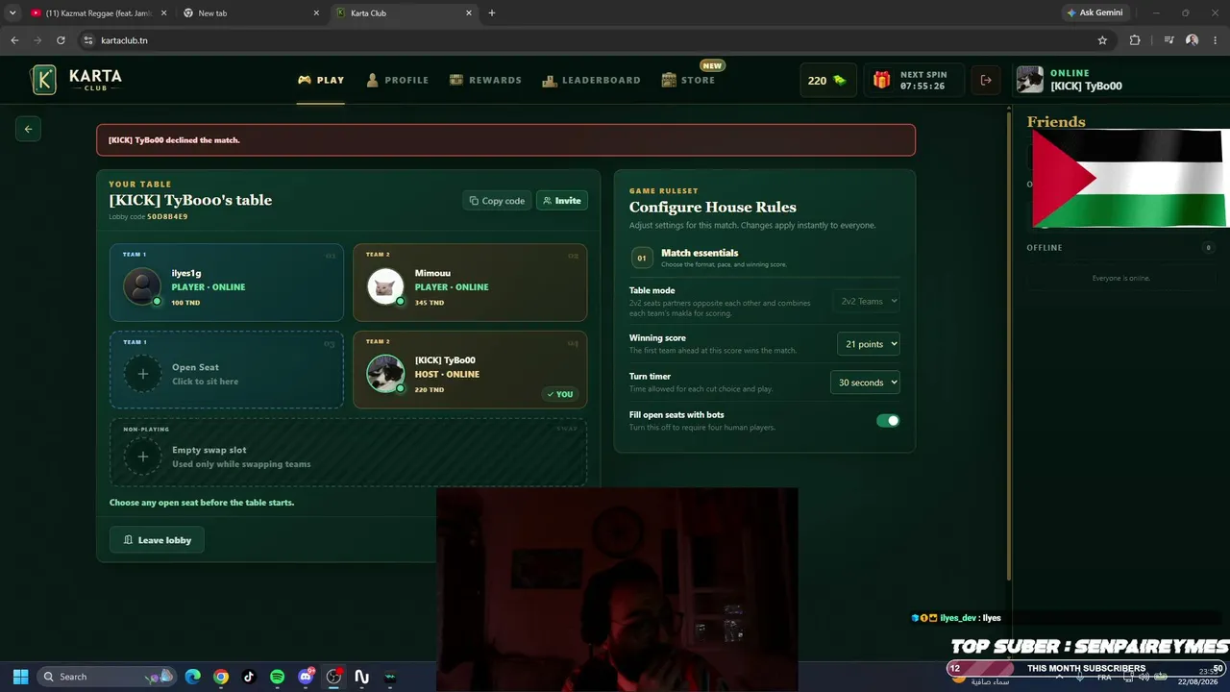Select the Mimouu player seat
This screenshot has width=1230, height=692.
(x=470, y=283)
